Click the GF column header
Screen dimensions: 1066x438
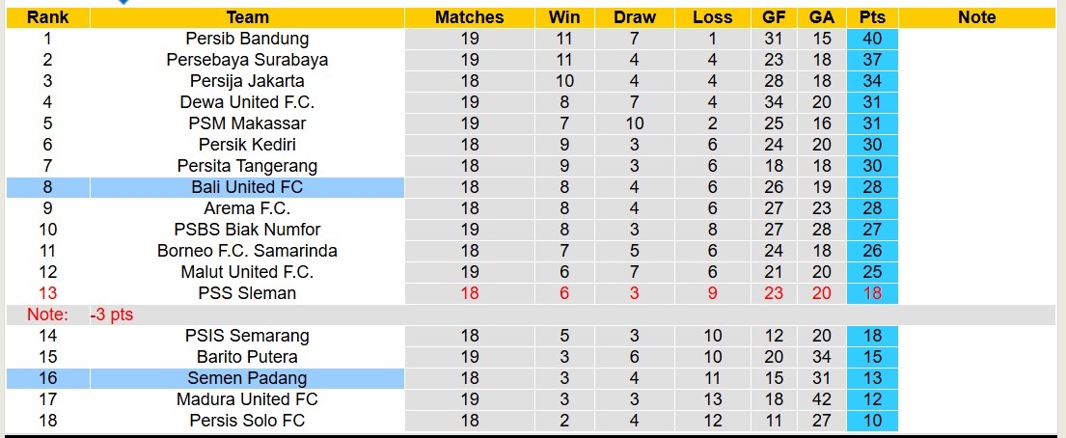[774, 17]
